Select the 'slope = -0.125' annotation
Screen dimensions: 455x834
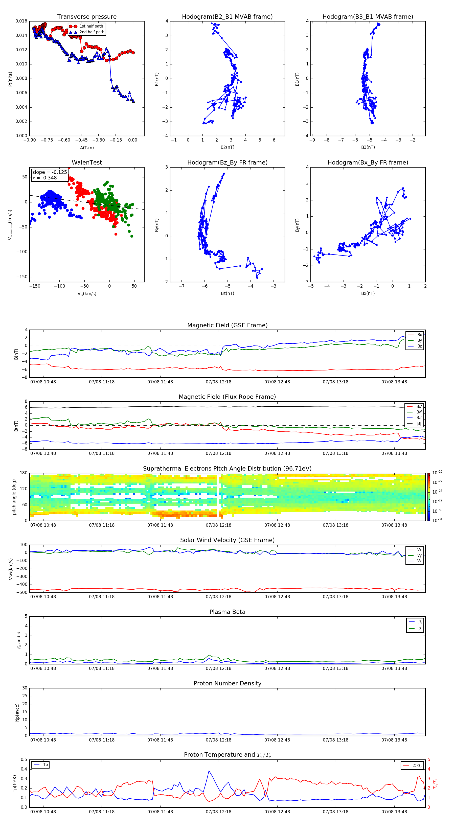point(50,172)
